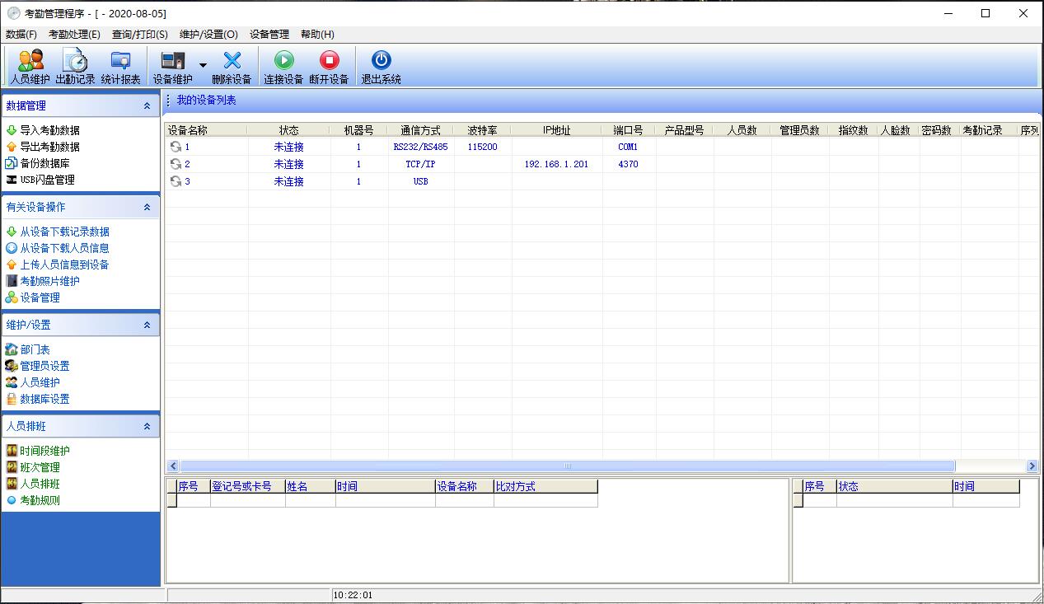Viewport: 1044px width, 604px height.
Task: Click the 设备维护 toolbar icon
Action: point(173,66)
